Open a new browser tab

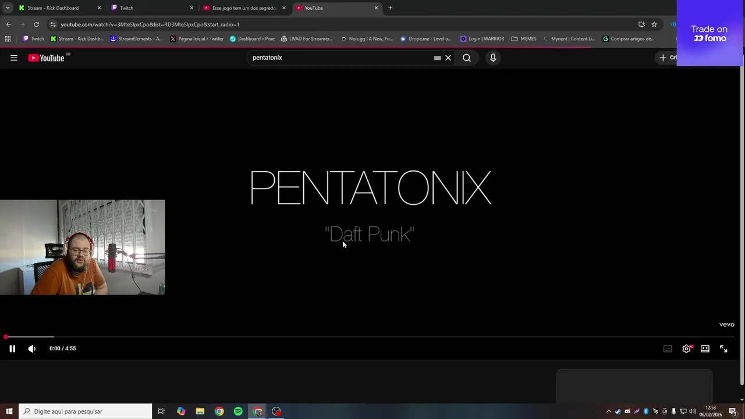pyautogui.click(x=390, y=8)
